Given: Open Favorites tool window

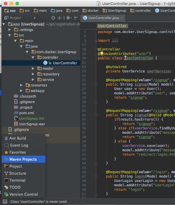Looking at the screenshot, I should 23,152.
